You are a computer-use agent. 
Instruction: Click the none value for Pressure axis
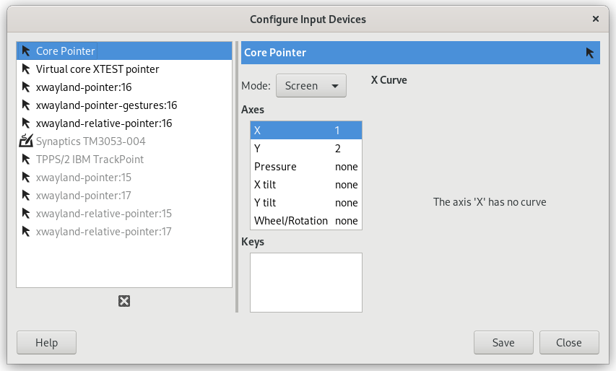346,167
